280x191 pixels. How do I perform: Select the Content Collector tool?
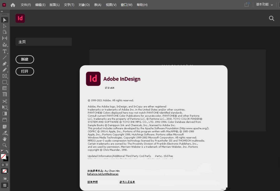click(5, 44)
